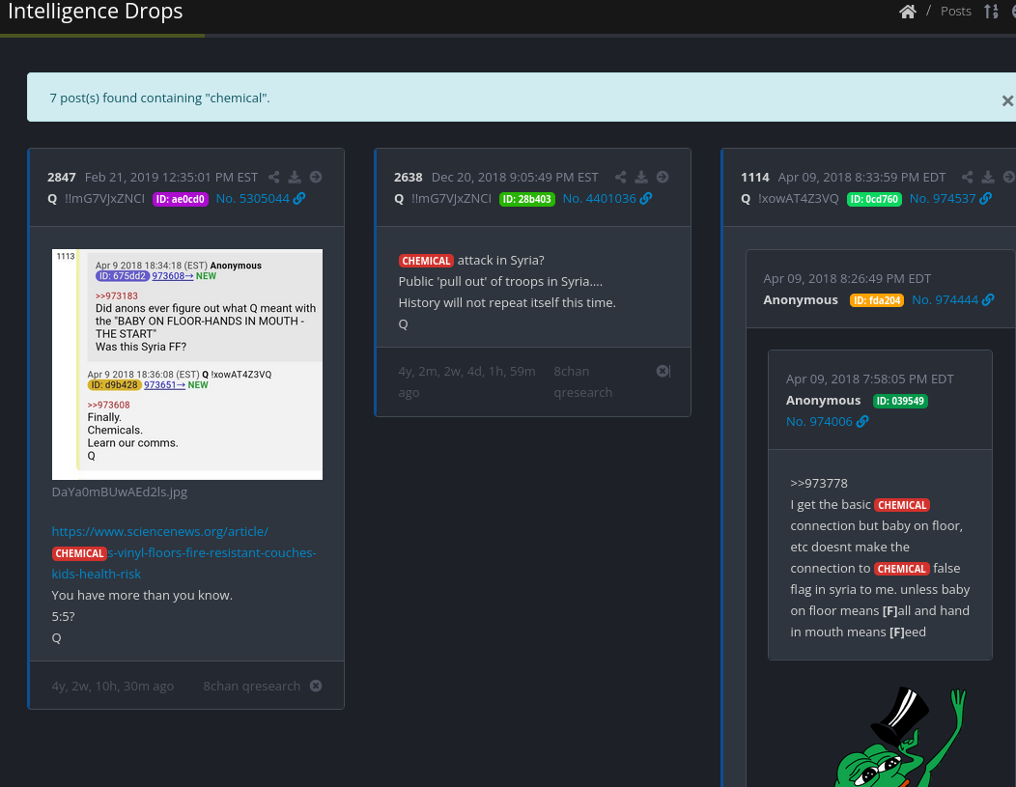This screenshot has width=1016, height=787.
Task: Open the sciencenews.org article link
Action: click(x=184, y=552)
